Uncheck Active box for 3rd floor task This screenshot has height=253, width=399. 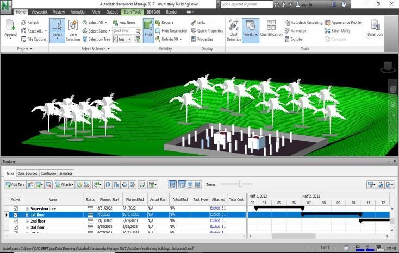(16, 227)
